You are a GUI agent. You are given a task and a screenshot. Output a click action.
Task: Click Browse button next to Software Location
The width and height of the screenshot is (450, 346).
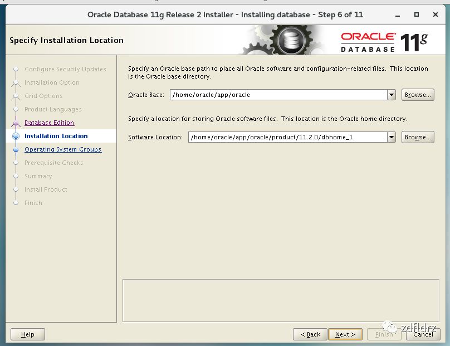[x=418, y=137]
